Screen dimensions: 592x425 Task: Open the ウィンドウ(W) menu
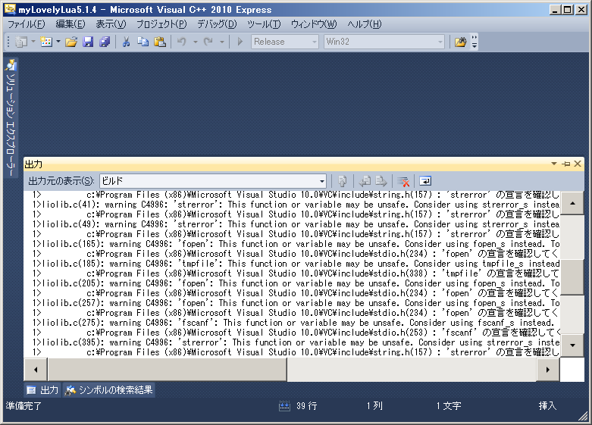(x=313, y=24)
